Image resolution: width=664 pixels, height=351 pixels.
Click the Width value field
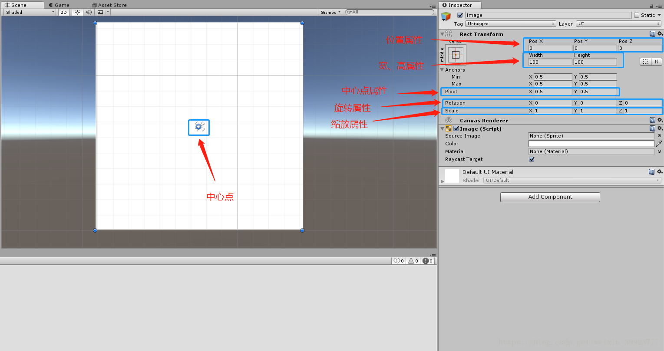(x=550, y=62)
